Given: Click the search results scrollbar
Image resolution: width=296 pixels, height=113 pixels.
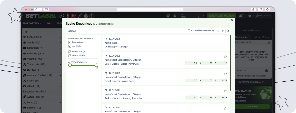Looking at the screenshot, I should point(230,63).
